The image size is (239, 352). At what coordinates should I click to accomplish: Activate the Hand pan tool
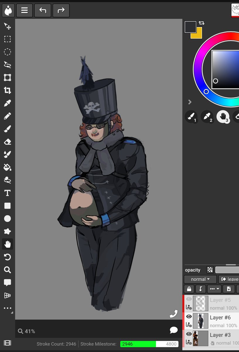(x=8, y=244)
